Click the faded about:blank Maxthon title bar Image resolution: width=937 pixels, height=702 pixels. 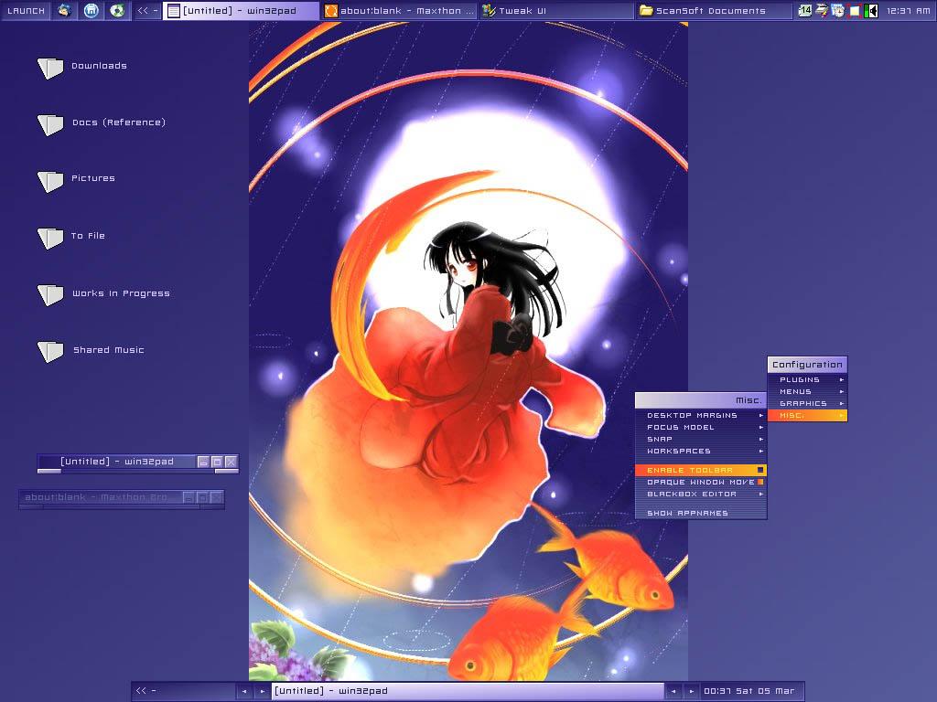pyautogui.click(x=102, y=497)
